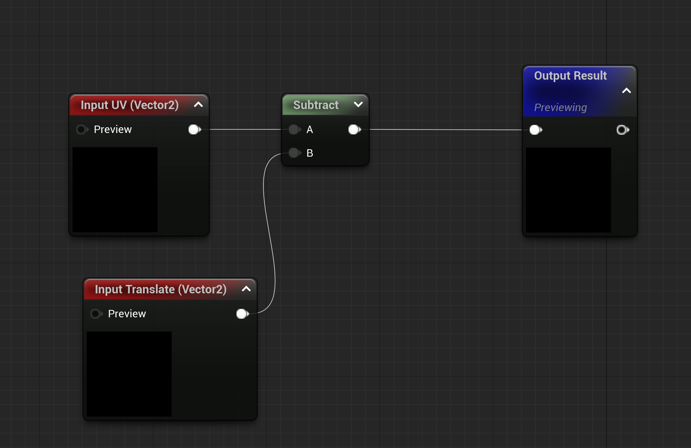Screen dimensions: 691x448
Task: Click Subtract node B input pin
Action: coord(294,153)
